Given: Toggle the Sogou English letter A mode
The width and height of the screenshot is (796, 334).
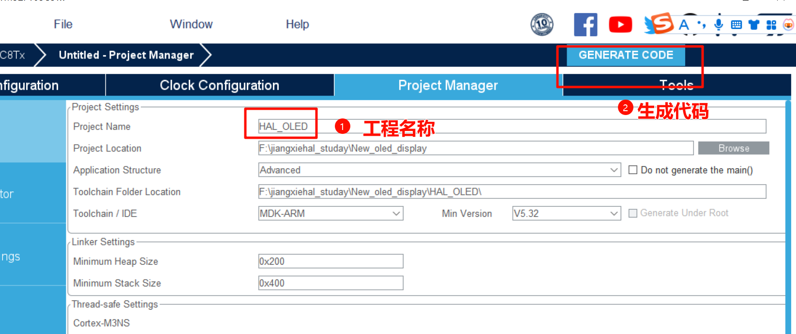Looking at the screenshot, I should [684, 25].
